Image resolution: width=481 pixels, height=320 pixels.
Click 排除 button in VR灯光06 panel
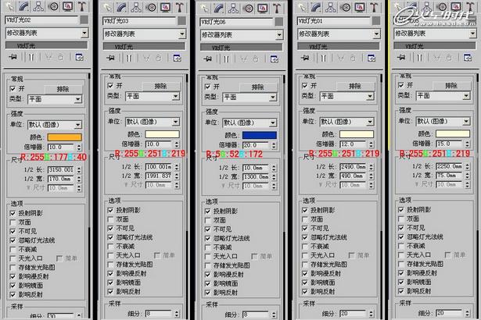pyautogui.click(x=258, y=87)
